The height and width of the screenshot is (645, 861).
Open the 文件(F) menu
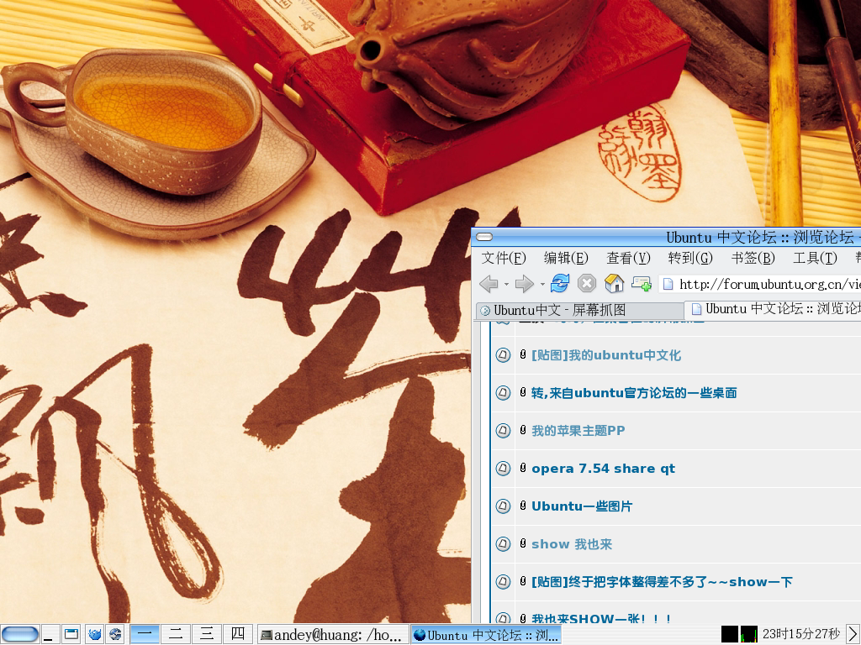504,258
